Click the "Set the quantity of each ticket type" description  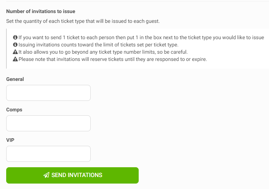point(83,21)
